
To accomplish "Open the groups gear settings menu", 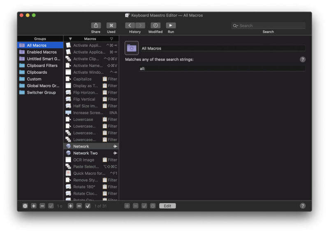I will [x=25, y=206].
